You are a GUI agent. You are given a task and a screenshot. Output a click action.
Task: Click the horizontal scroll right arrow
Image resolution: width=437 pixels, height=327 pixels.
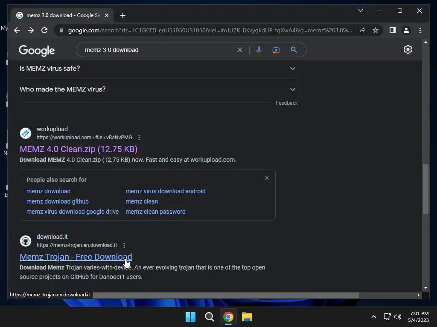(x=418, y=295)
